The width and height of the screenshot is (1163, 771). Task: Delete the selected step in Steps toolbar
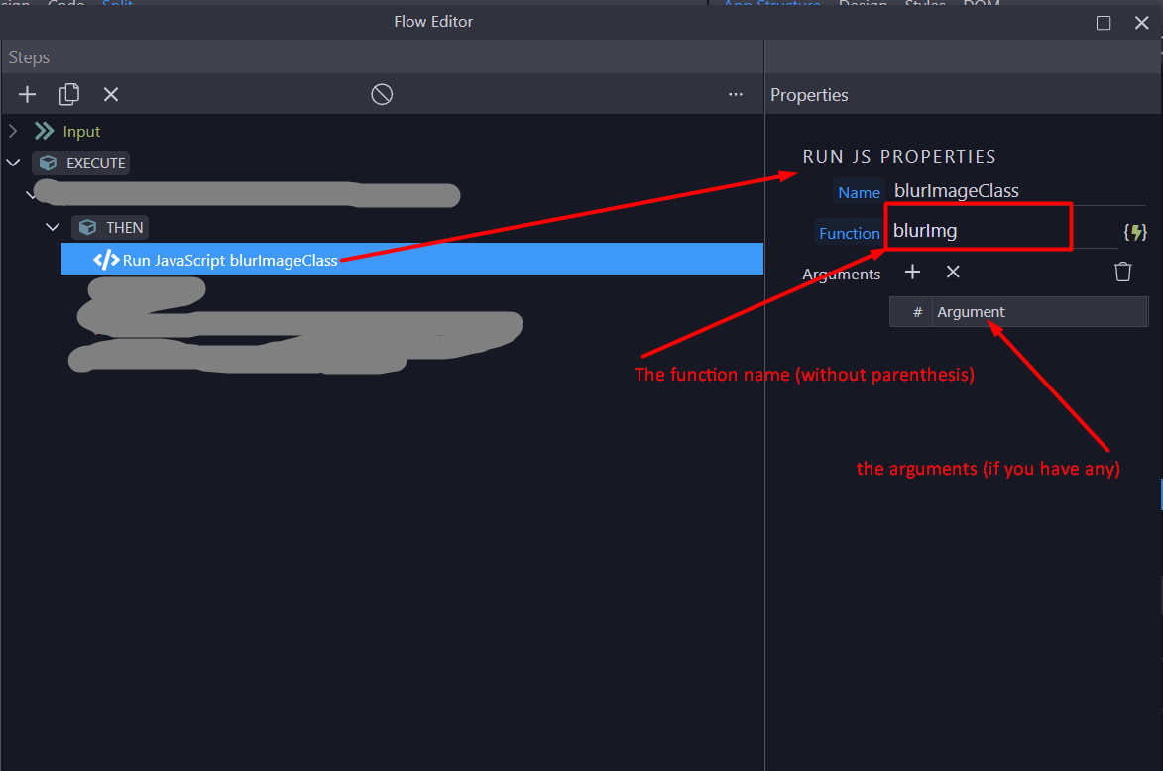point(111,94)
